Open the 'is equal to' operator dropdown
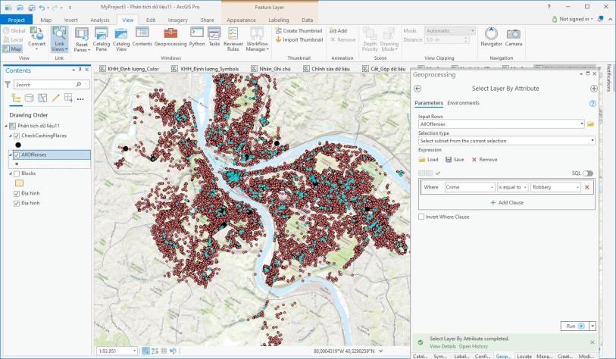Image resolution: width=616 pixels, height=359 pixels. (525, 187)
